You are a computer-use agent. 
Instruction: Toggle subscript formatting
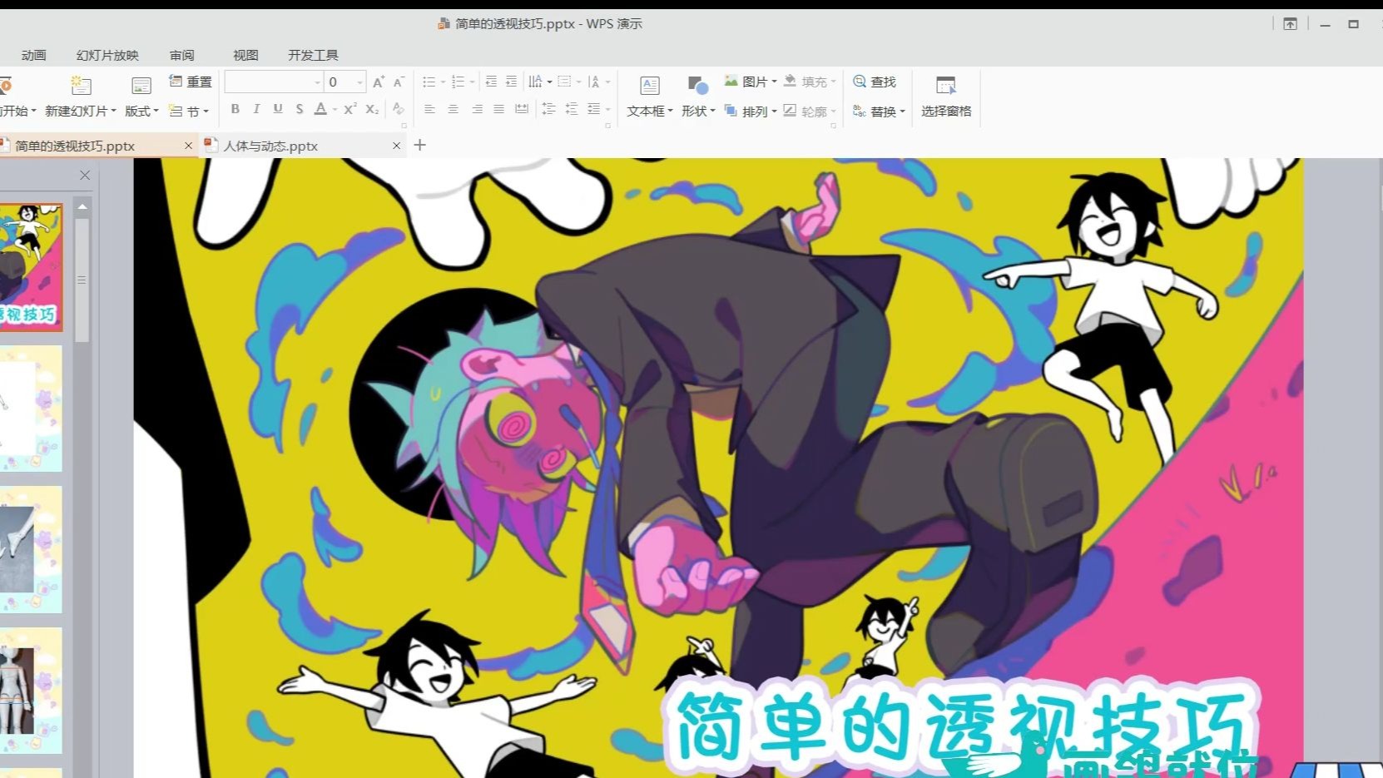(372, 109)
